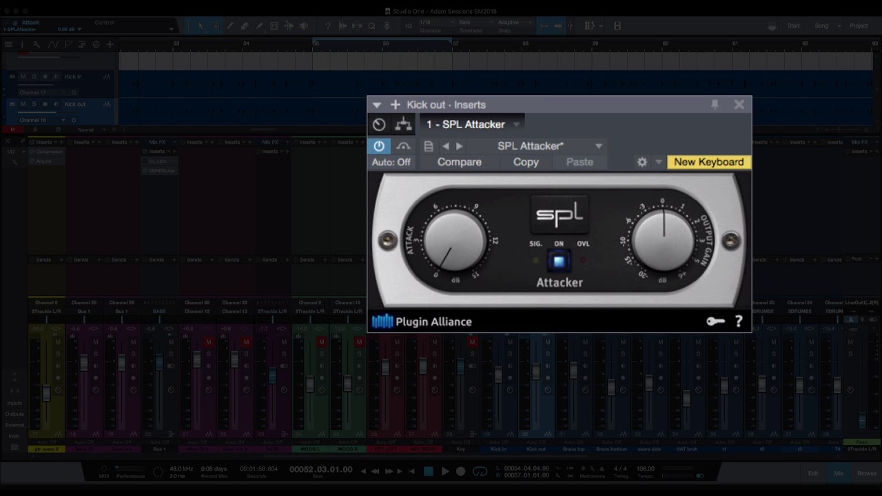Screen dimensions: 882x496
Task: Open the dropdown arrow beside the gear
Action: (x=658, y=162)
